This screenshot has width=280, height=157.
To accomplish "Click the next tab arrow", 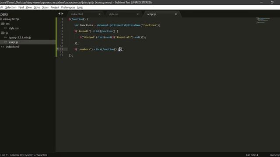I will tap(62, 14).
